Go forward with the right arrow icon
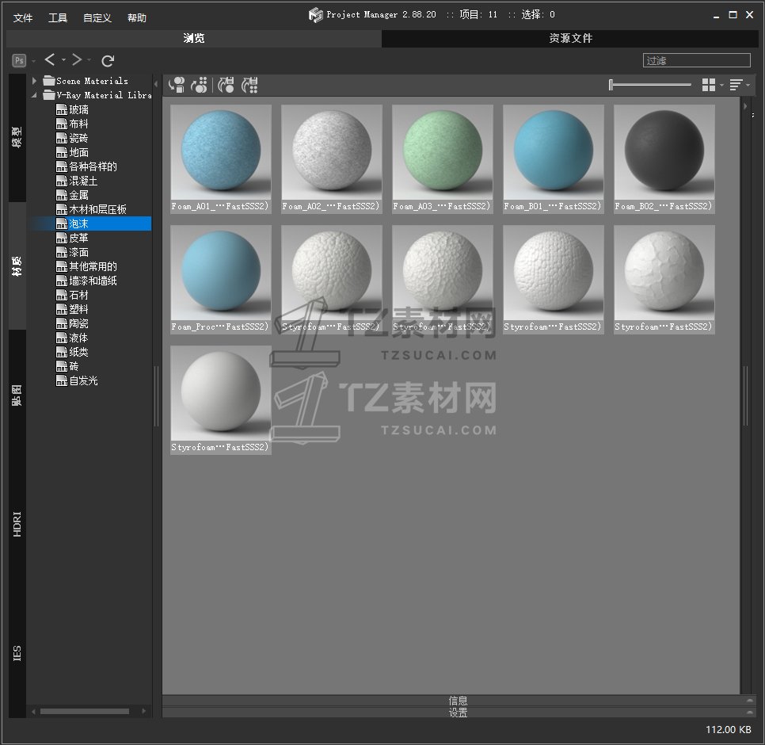This screenshot has width=765, height=745. [x=77, y=59]
